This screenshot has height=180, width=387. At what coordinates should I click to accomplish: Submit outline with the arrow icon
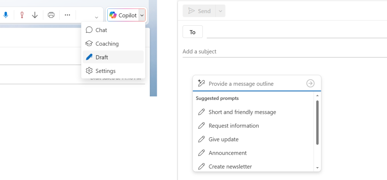click(310, 84)
